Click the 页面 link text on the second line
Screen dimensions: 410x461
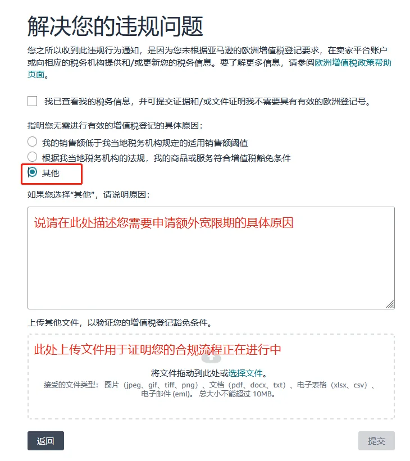click(x=36, y=74)
